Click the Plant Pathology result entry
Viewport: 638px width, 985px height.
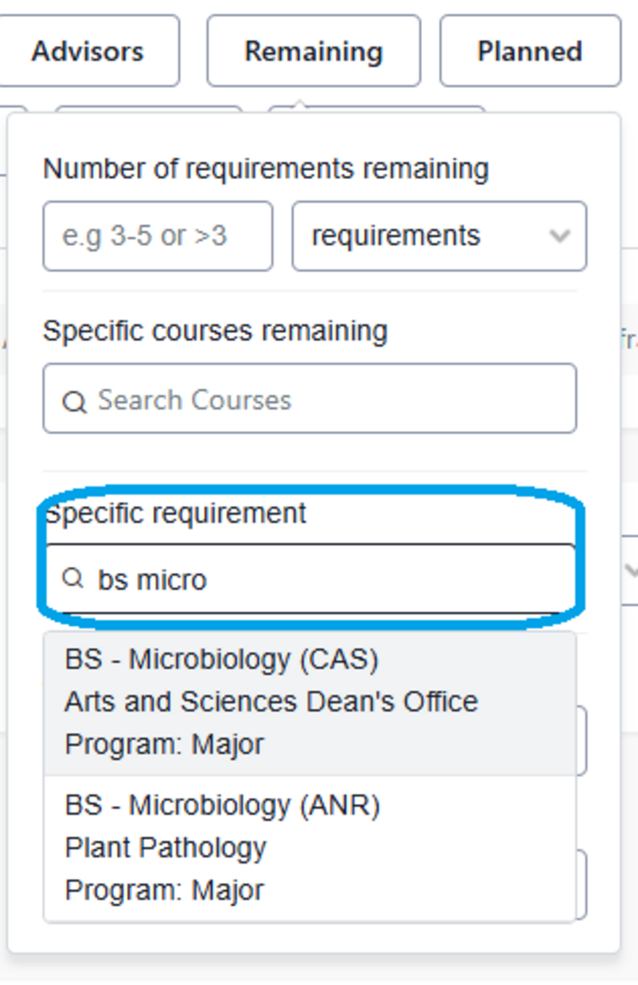[165, 848]
